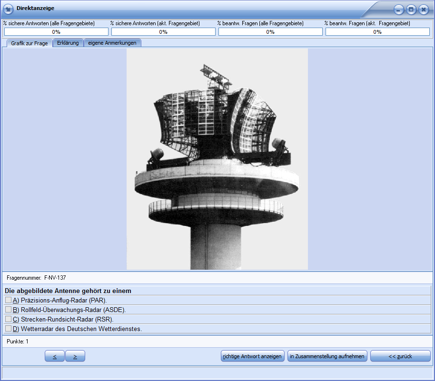This screenshot has width=435, height=381.
Task: Click the beantw. Fragen (akt. Fragengebiet) progress bar
Action: pyautogui.click(x=377, y=32)
